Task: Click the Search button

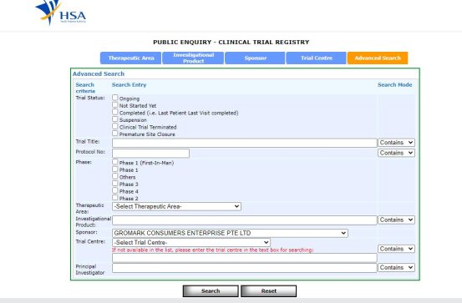Action: (211, 291)
